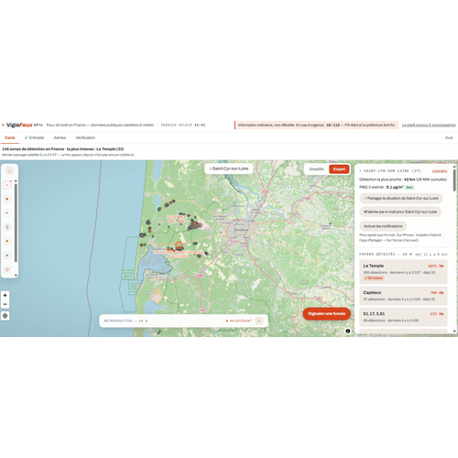The width and height of the screenshot is (458, 458).
Task: Open the Le Temple fire card
Action: [403, 272]
